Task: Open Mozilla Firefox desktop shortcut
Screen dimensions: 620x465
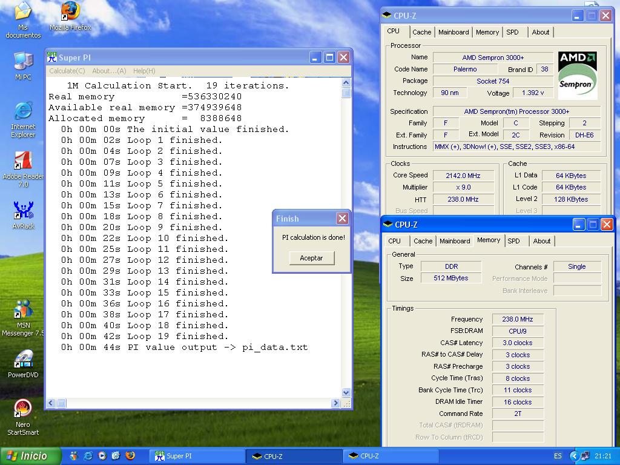Action: click(70, 12)
